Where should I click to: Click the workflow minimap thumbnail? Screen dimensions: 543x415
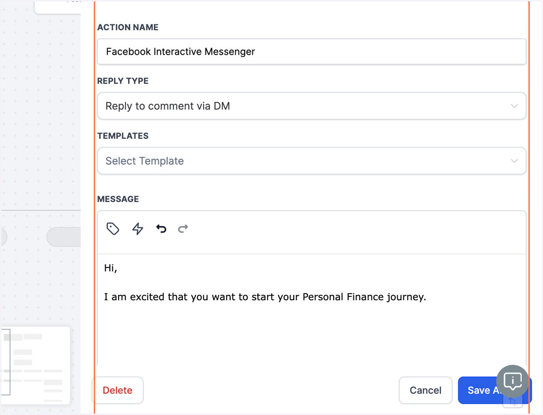pyautogui.click(x=35, y=365)
